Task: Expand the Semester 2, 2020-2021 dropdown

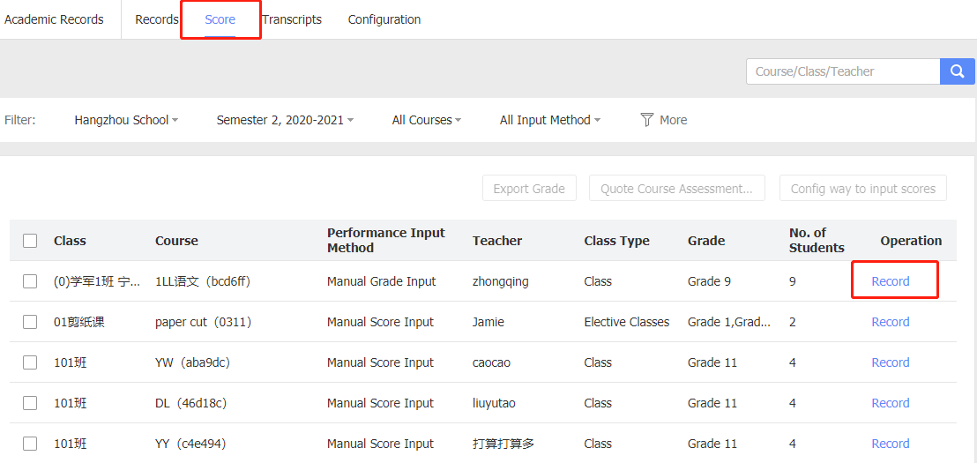Action: (285, 120)
